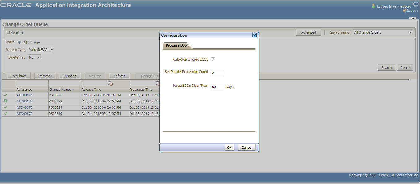
Task: Sort by Release Time column header
Action: click(105, 90)
